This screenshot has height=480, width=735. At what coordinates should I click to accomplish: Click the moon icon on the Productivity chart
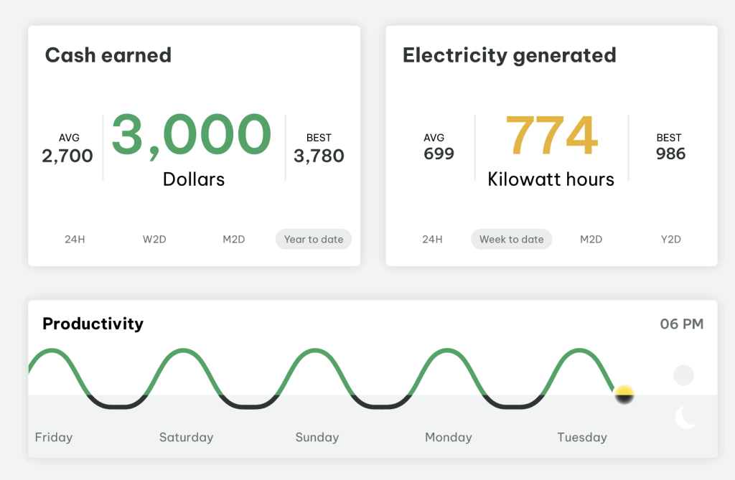click(684, 417)
